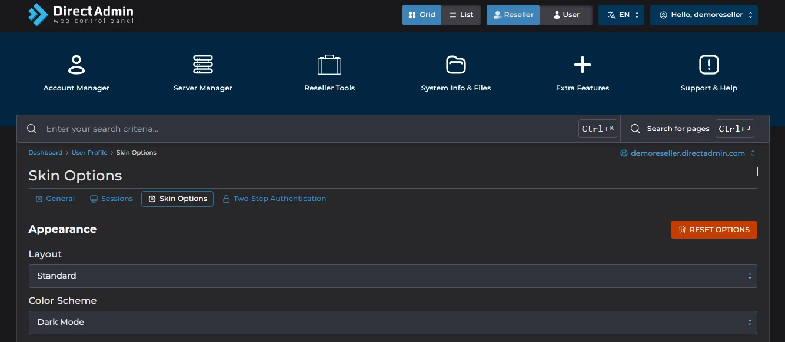Viewport: 785px width, 342px height.
Task: Switch to the Sessions tab
Action: pyautogui.click(x=111, y=199)
